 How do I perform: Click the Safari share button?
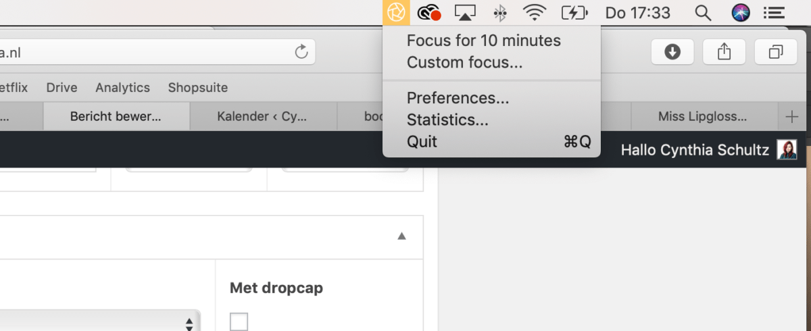click(724, 51)
